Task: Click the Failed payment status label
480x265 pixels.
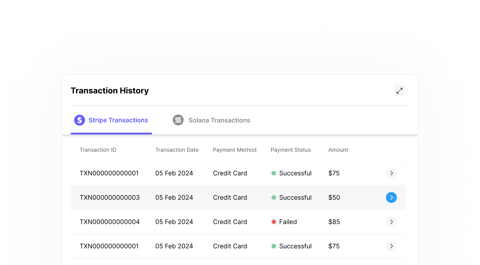Action: point(288,222)
